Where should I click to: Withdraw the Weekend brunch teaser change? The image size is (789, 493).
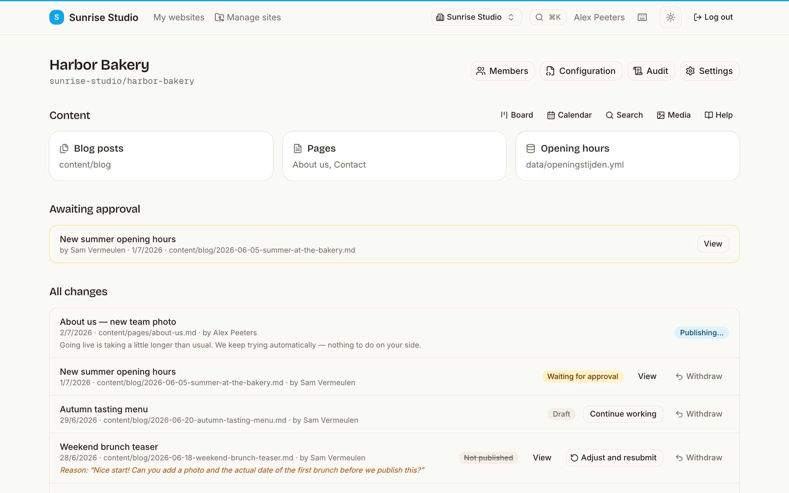click(x=699, y=458)
